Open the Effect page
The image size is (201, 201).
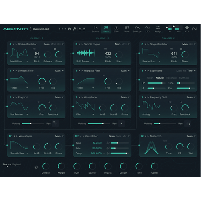[x=116, y=29]
